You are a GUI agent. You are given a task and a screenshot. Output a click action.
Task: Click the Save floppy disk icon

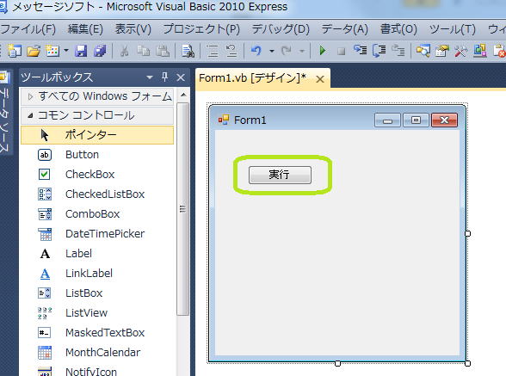[x=81, y=51]
